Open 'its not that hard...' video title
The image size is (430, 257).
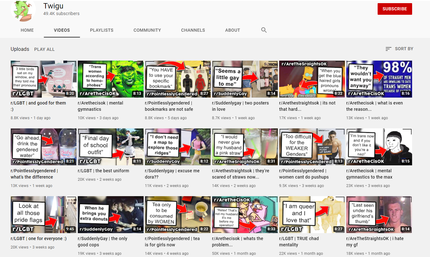[307, 106]
